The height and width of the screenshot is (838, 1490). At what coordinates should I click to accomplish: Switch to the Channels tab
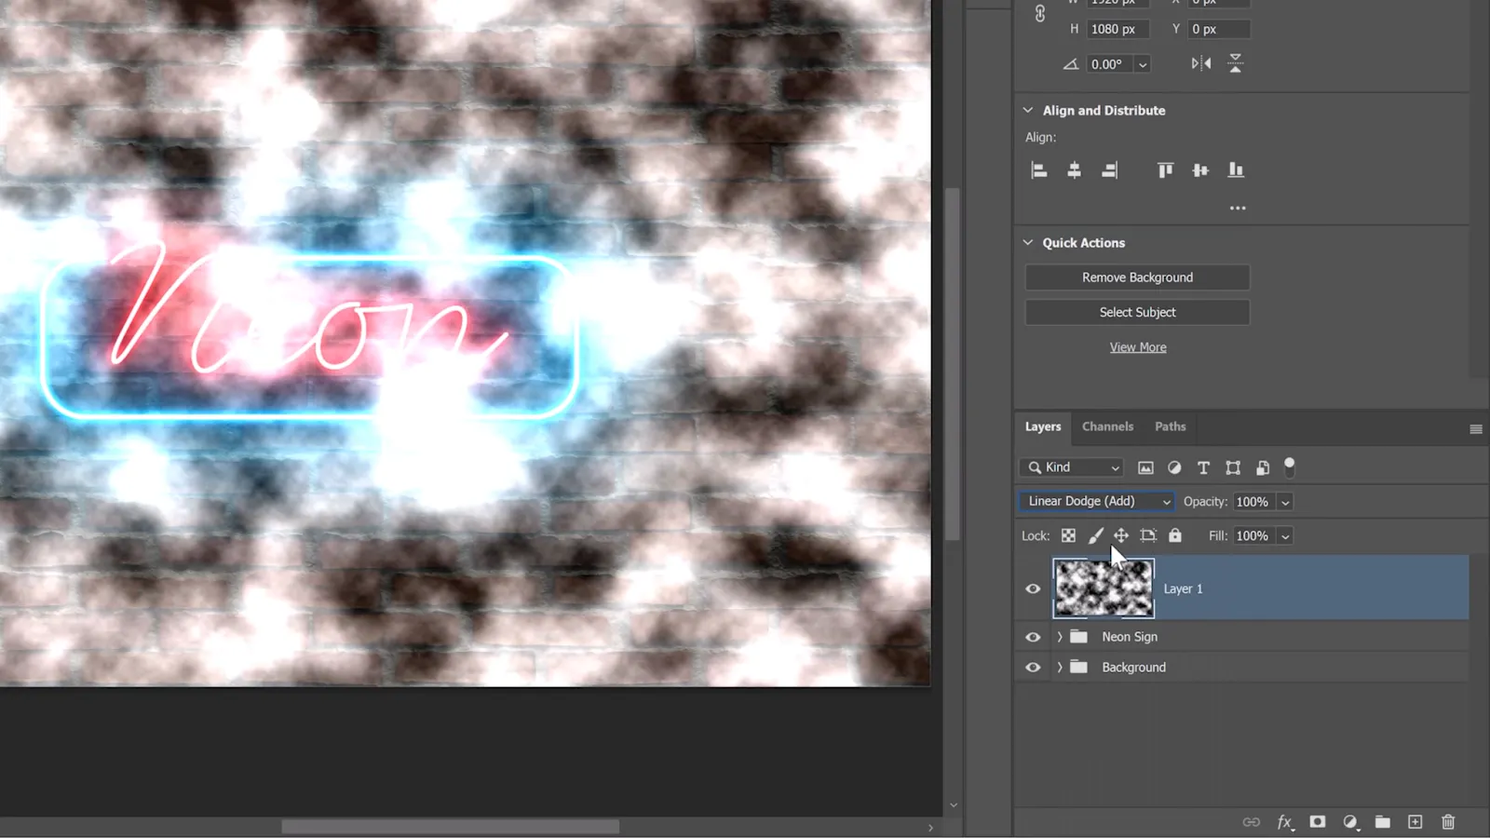(1107, 426)
